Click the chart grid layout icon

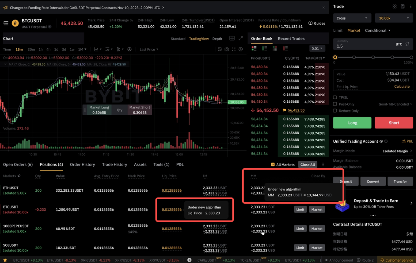pyautogui.click(x=232, y=39)
